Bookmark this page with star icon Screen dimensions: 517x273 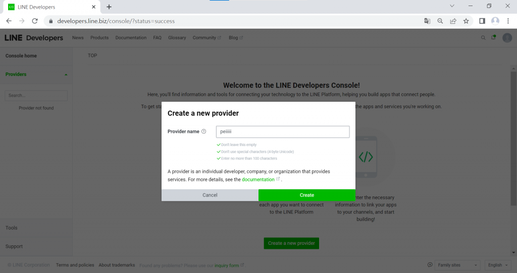466,21
